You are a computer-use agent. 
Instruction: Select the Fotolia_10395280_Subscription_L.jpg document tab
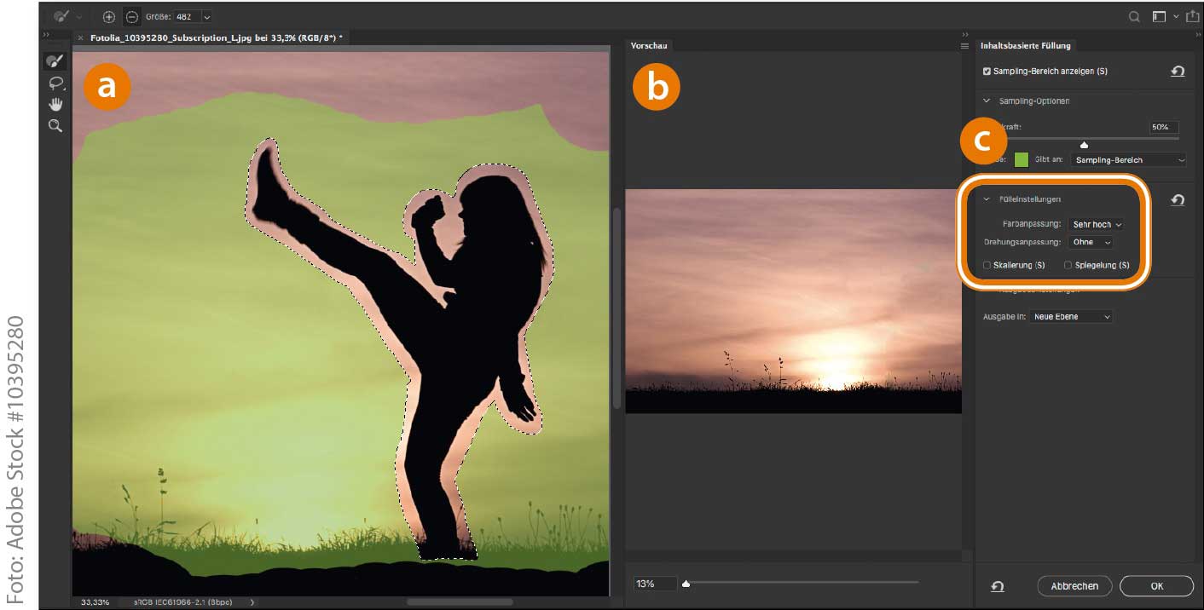213,38
